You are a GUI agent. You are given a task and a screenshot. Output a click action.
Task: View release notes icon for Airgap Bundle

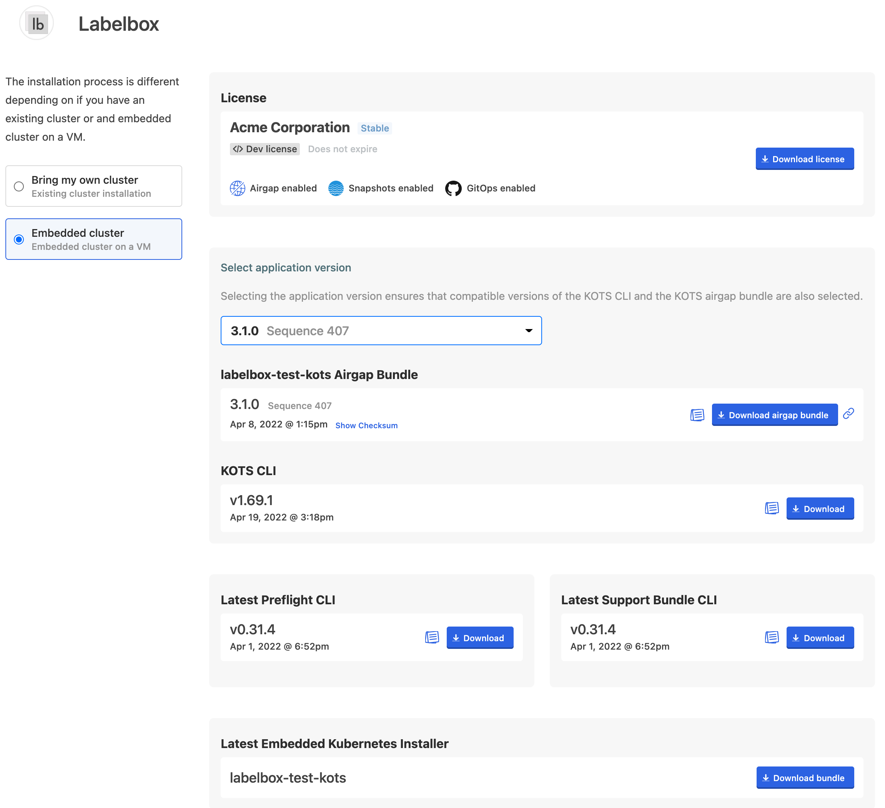click(x=697, y=415)
